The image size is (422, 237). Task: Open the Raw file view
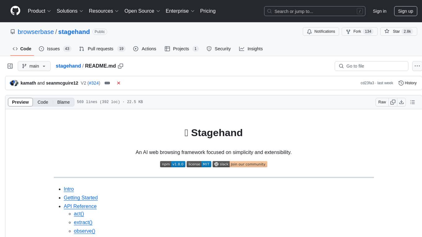point(382,102)
